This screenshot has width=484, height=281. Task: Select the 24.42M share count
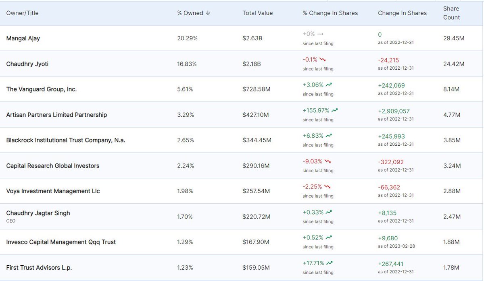coord(453,64)
